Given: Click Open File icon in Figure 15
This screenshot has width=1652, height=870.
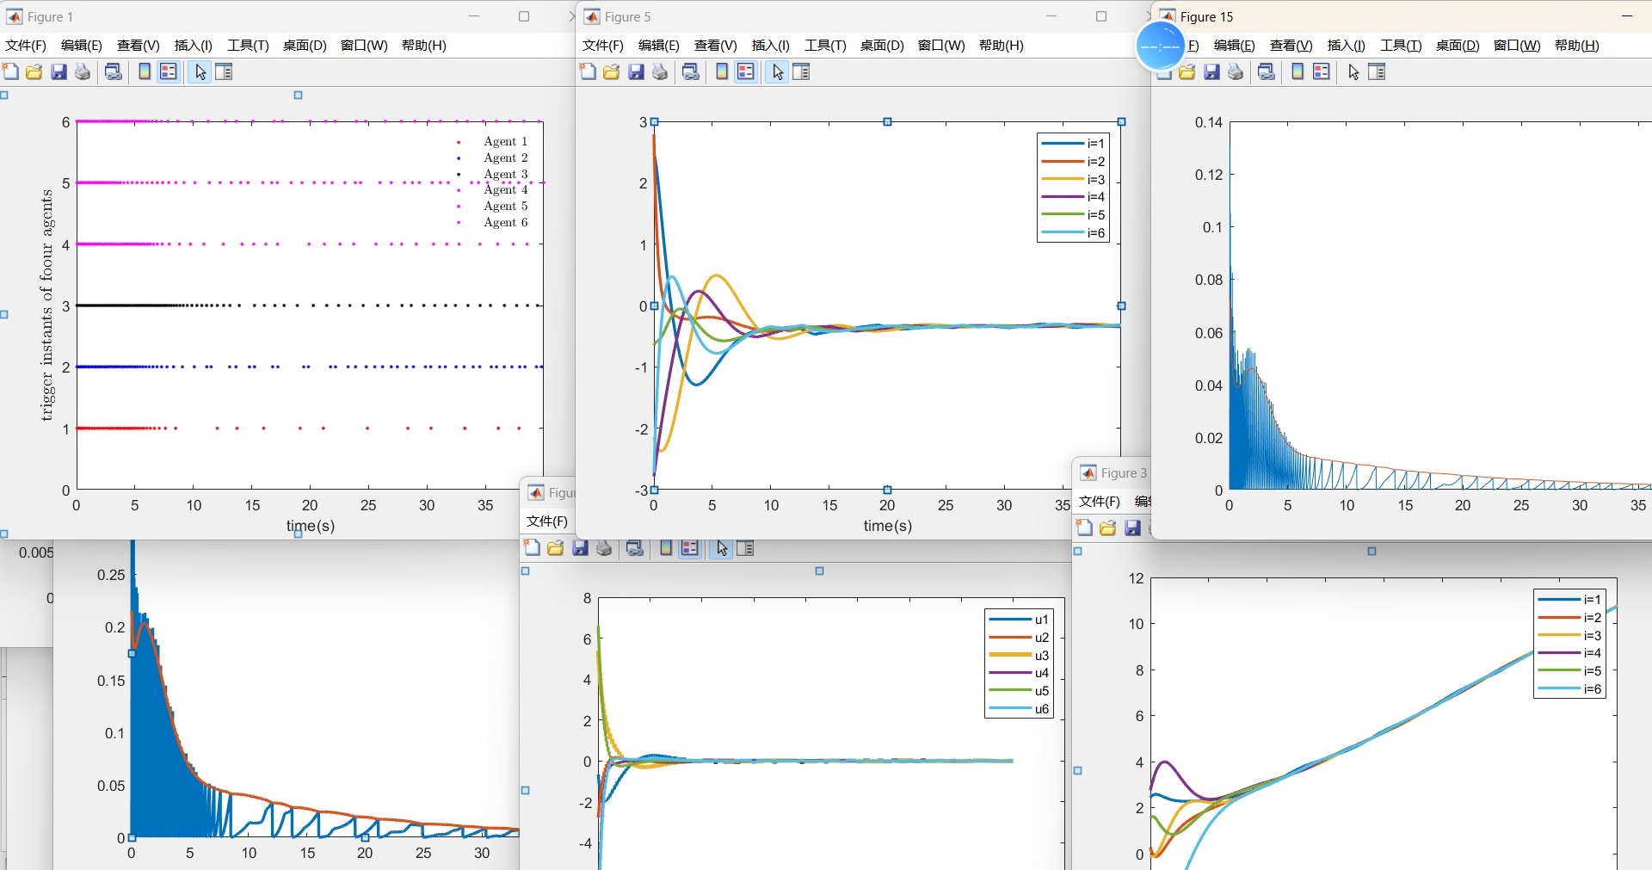Looking at the screenshot, I should [x=1187, y=71].
